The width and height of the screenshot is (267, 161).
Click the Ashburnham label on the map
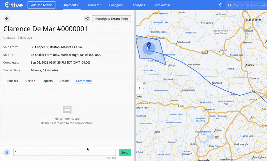click(x=188, y=90)
